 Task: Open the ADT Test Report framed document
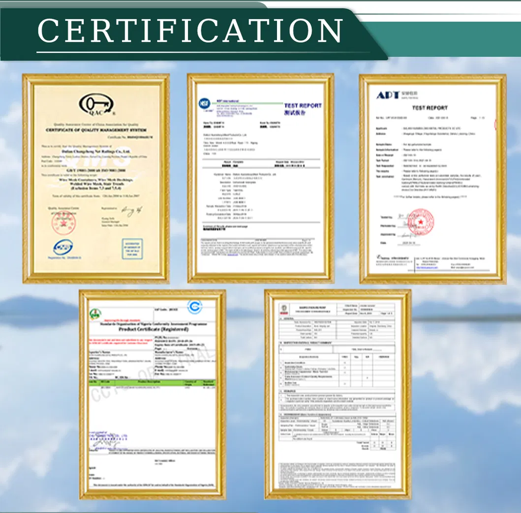(x=432, y=178)
